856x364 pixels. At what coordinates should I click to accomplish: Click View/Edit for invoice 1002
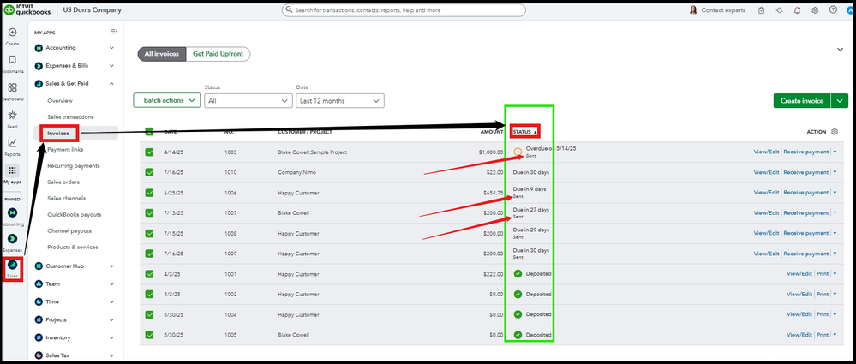[799, 294]
